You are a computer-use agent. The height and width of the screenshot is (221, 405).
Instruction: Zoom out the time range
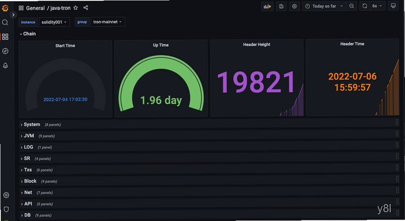(351, 6)
